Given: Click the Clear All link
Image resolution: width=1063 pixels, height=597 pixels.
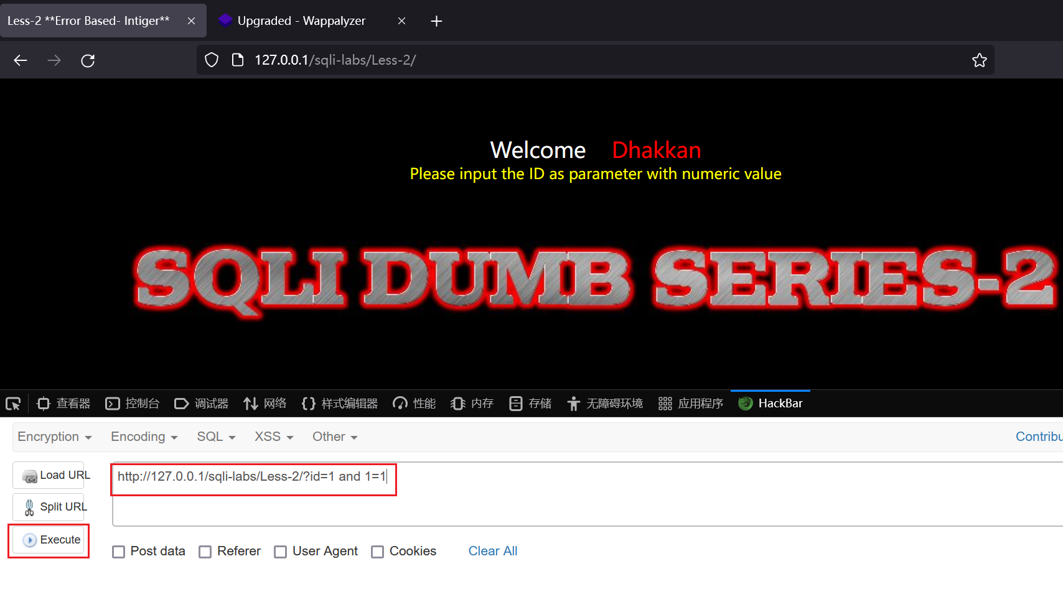Looking at the screenshot, I should click(x=492, y=551).
